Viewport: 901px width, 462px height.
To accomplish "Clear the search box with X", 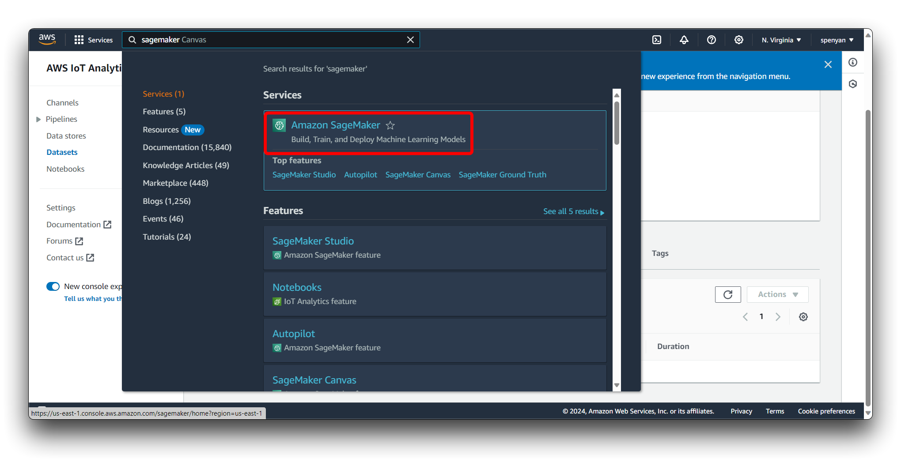I will point(410,40).
